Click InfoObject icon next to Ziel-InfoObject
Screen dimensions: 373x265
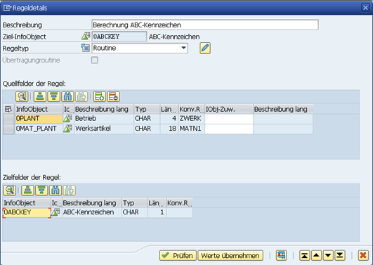(x=86, y=36)
